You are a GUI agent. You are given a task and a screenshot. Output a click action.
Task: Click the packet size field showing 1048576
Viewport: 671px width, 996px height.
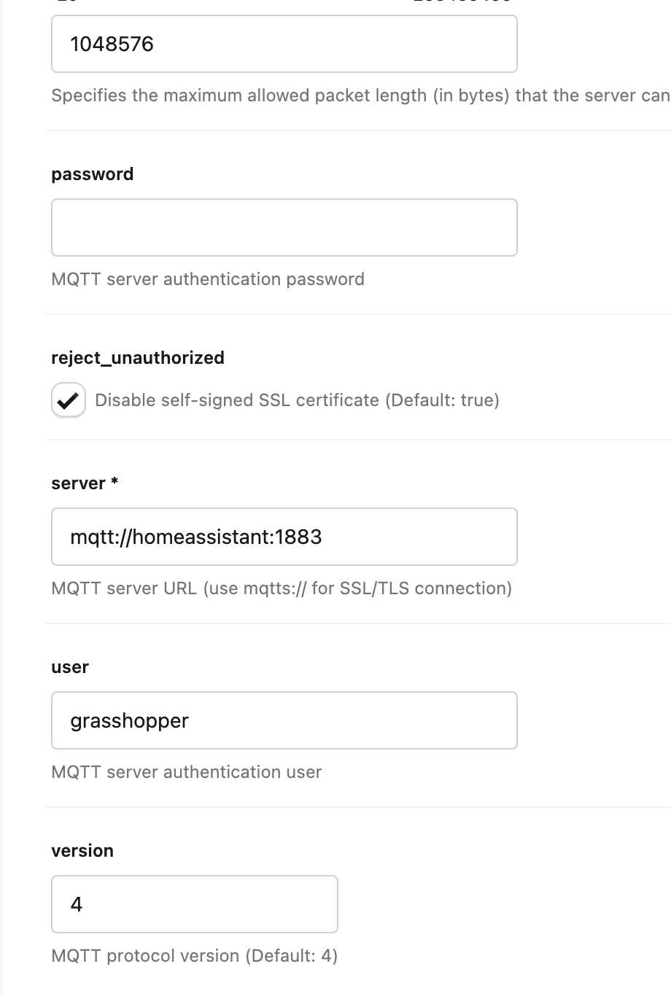(x=284, y=44)
